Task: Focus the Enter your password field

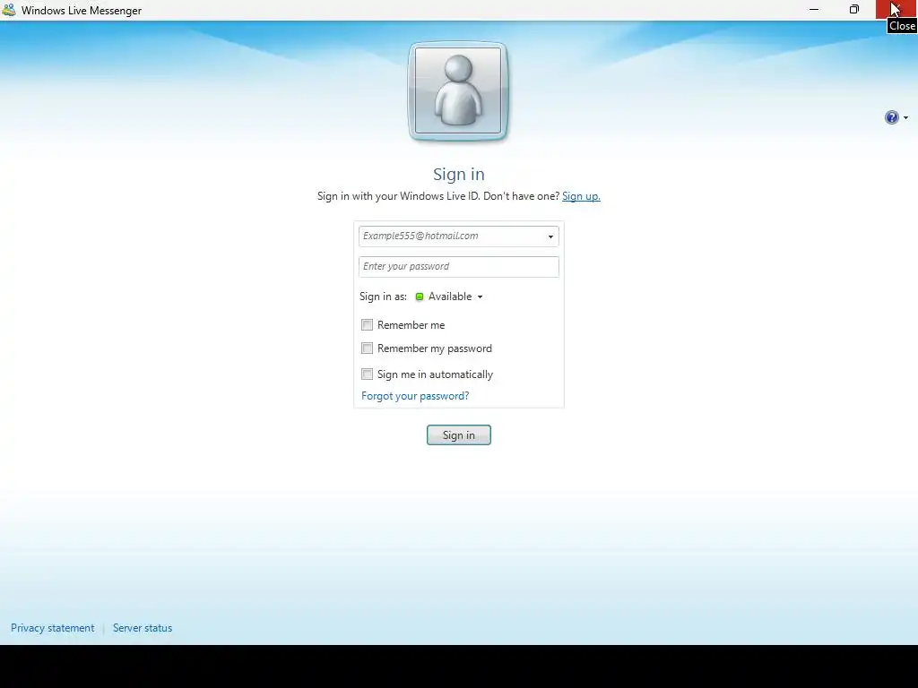Action: (458, 267)
